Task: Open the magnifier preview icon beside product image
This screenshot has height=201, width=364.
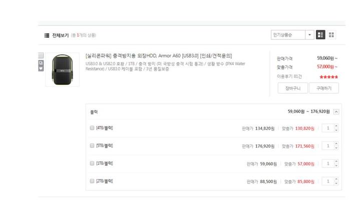Action: coord(41,63)
